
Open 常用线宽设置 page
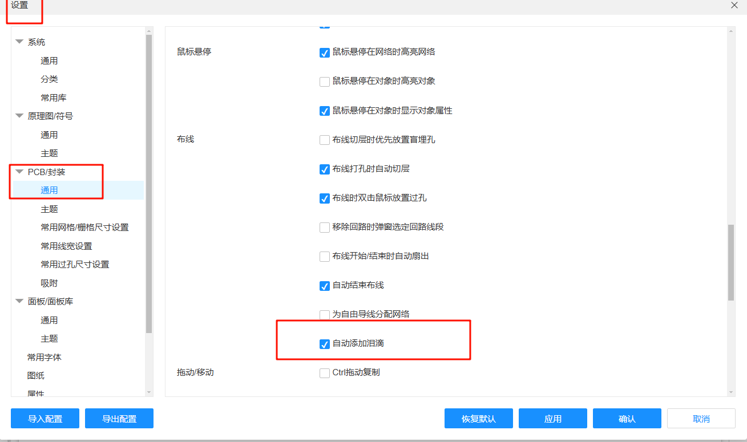tap(66, 246)
